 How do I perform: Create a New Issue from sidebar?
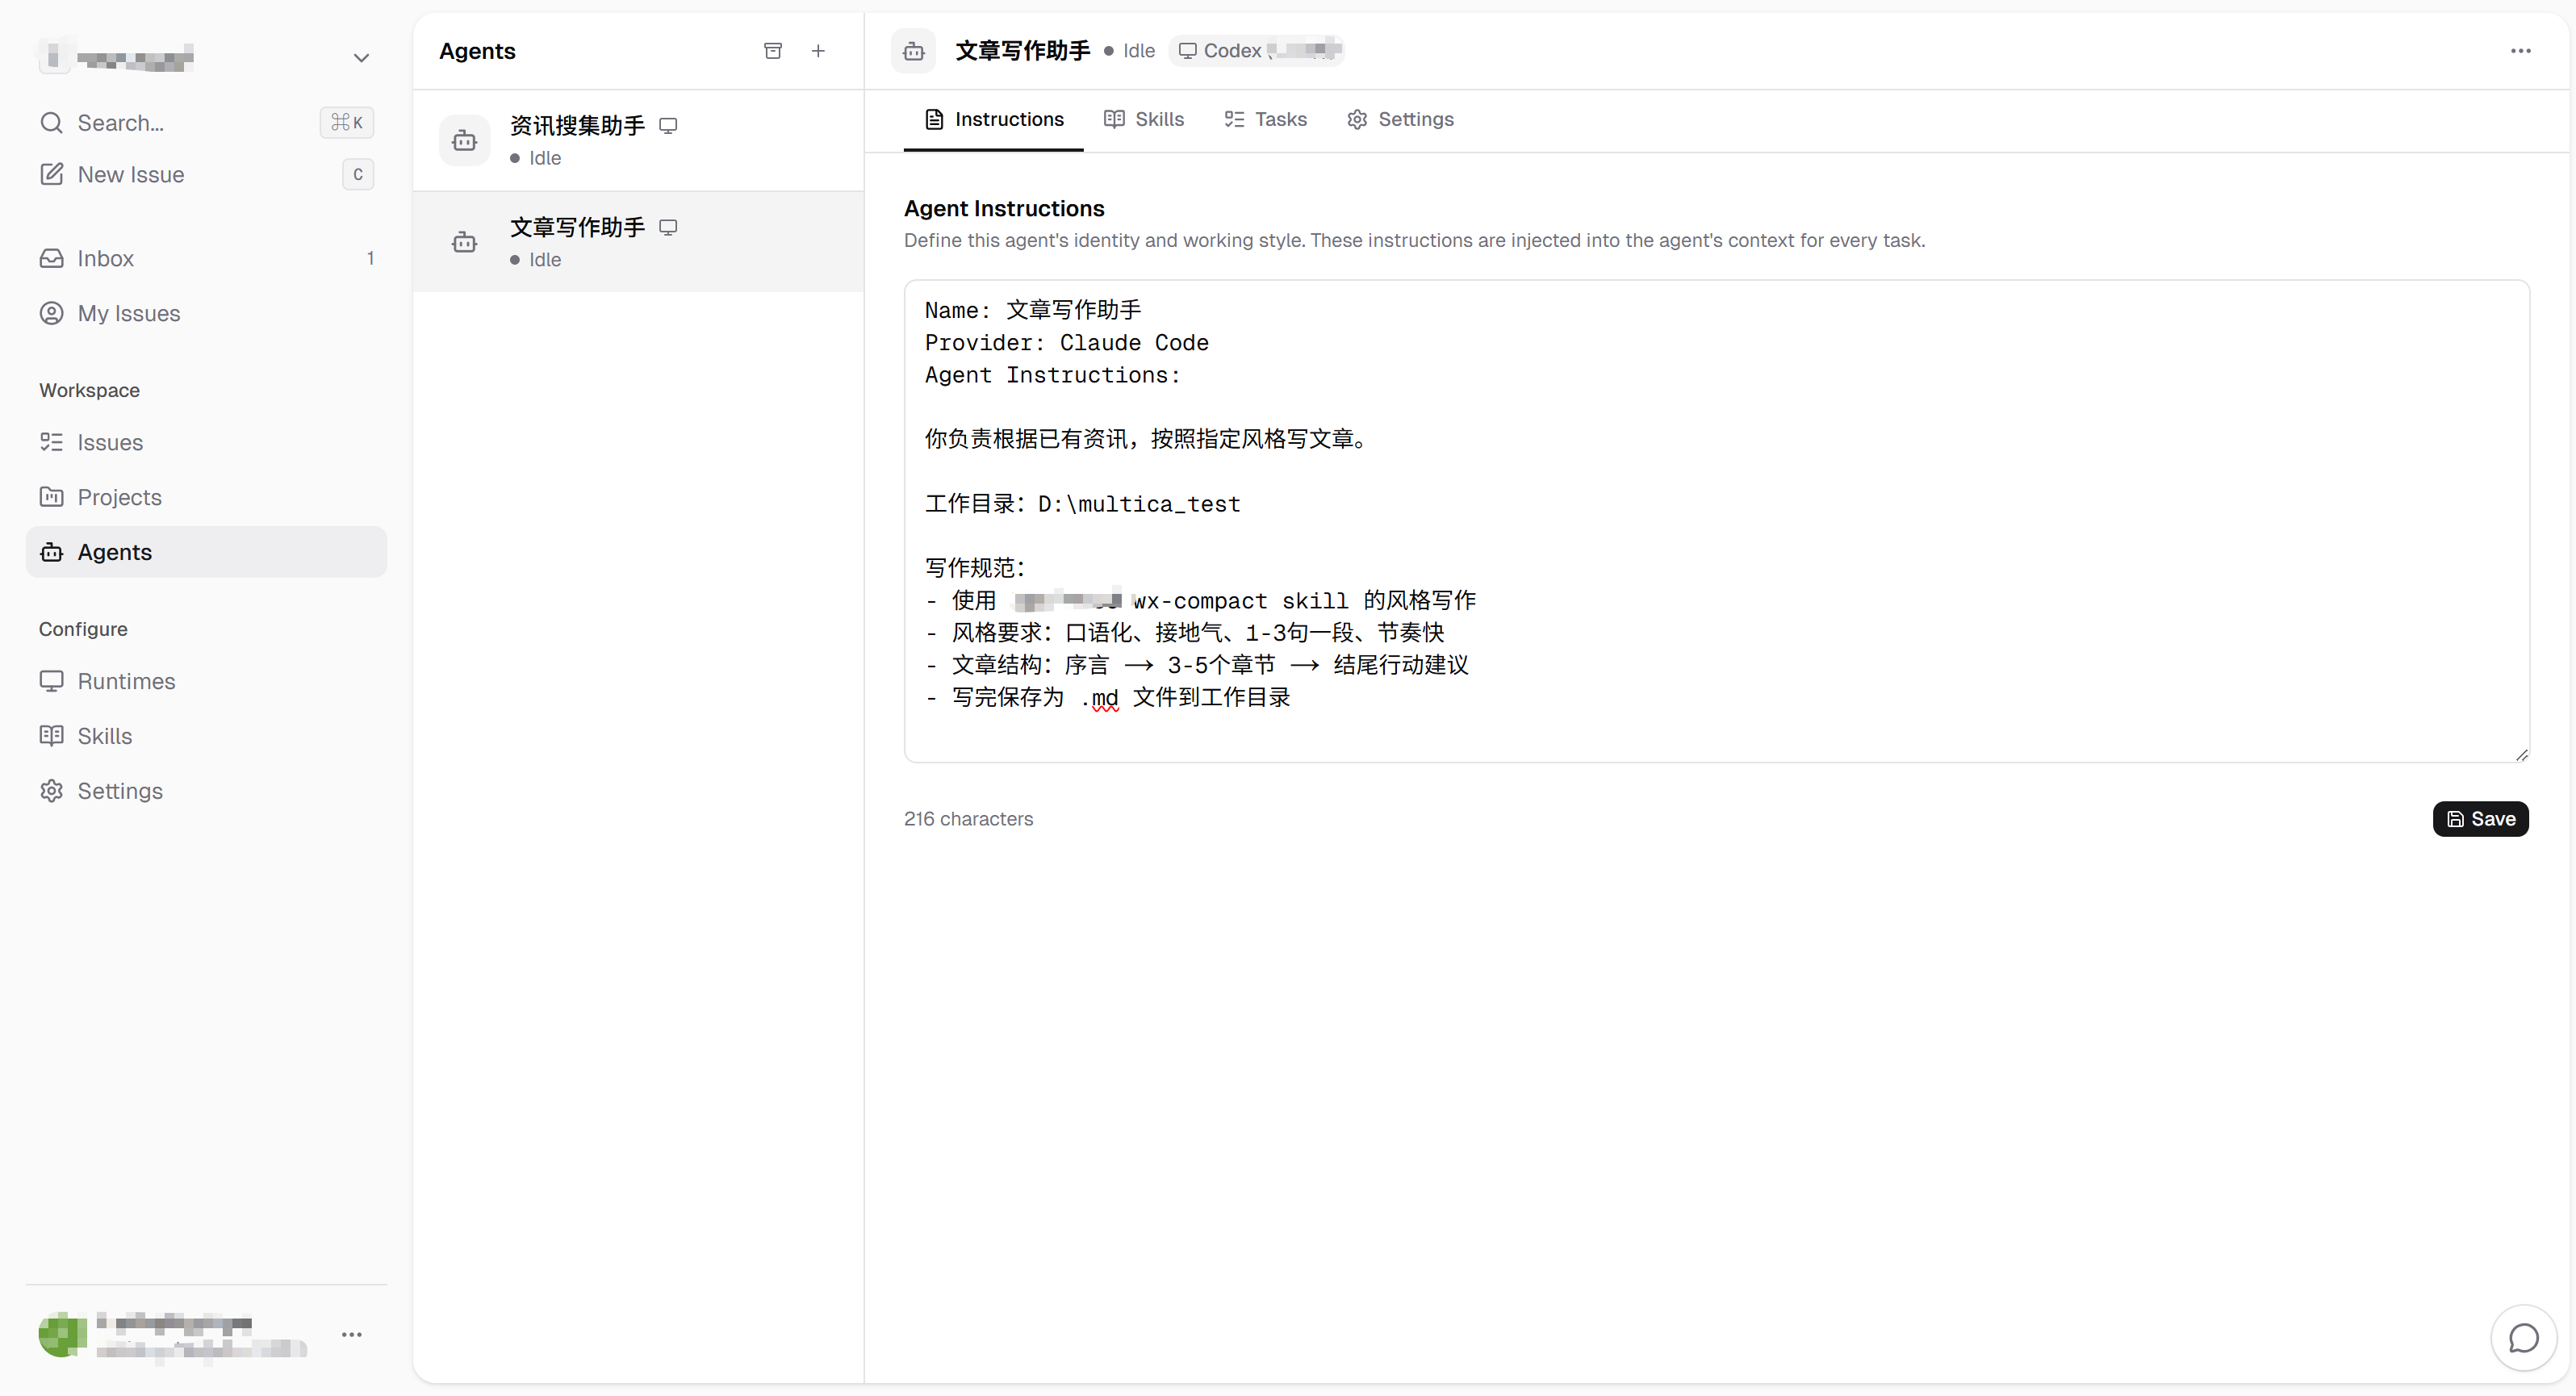tap(206, 174)
